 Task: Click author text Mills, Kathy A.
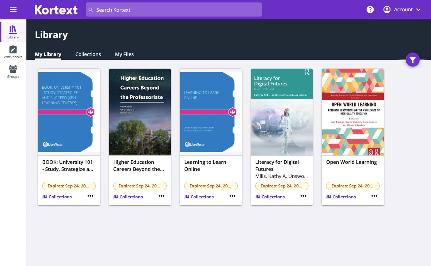[282, 176]
